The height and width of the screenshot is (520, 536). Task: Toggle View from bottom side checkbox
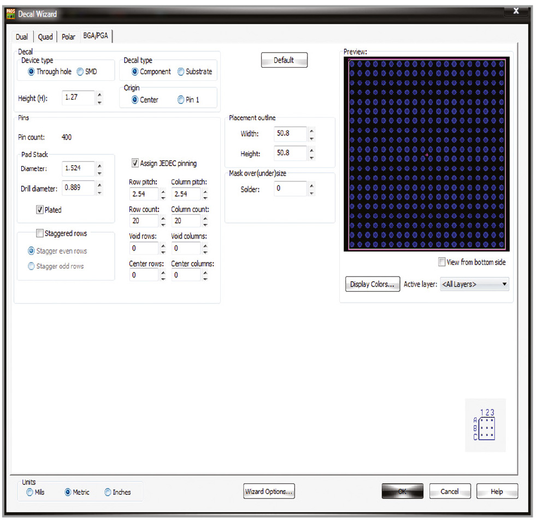coord(441,262)
